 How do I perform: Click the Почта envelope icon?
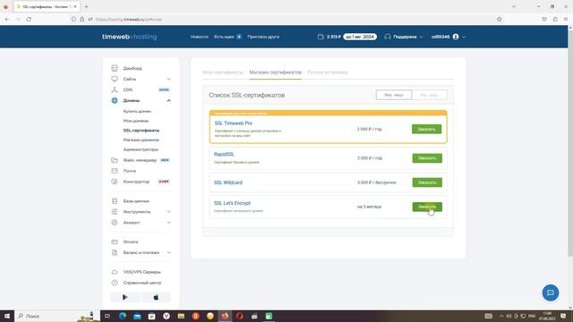[115, 171]
